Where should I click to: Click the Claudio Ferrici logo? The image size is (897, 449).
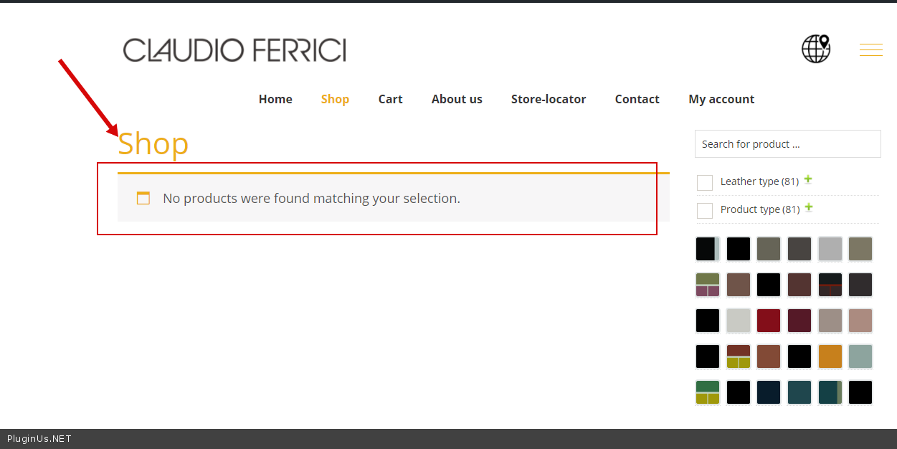[x=234, y=50]
